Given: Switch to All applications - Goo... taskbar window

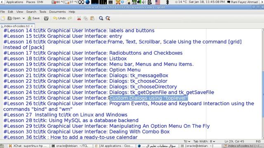Looking at the screenshot, I should pos(115,146).
